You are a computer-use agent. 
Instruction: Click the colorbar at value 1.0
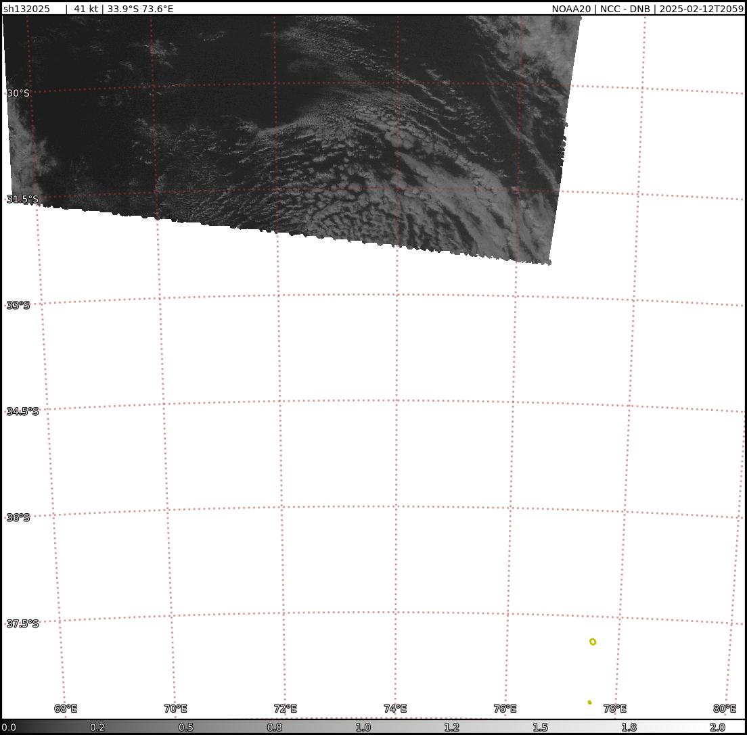pos(363,728)
